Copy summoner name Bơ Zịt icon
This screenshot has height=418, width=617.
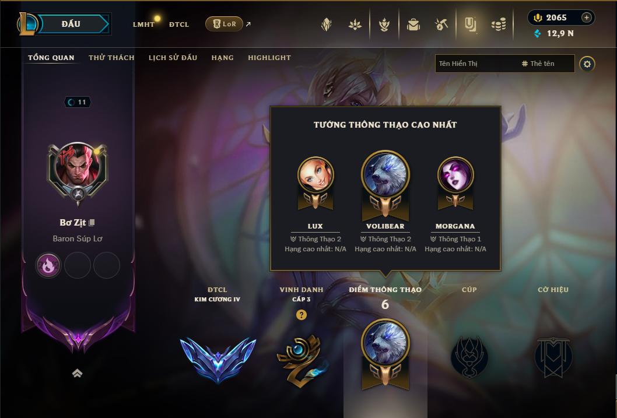[x=92, y=223]
